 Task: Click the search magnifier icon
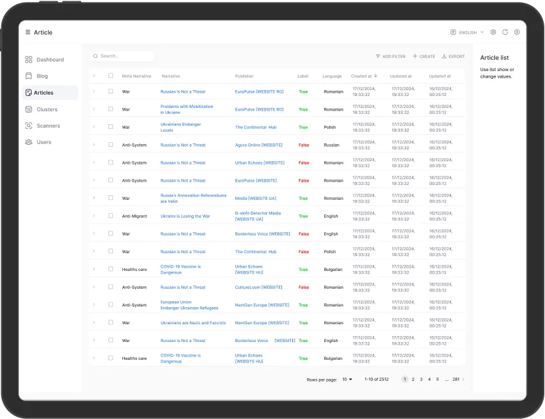pyautogui.click(x=95, y=56)
